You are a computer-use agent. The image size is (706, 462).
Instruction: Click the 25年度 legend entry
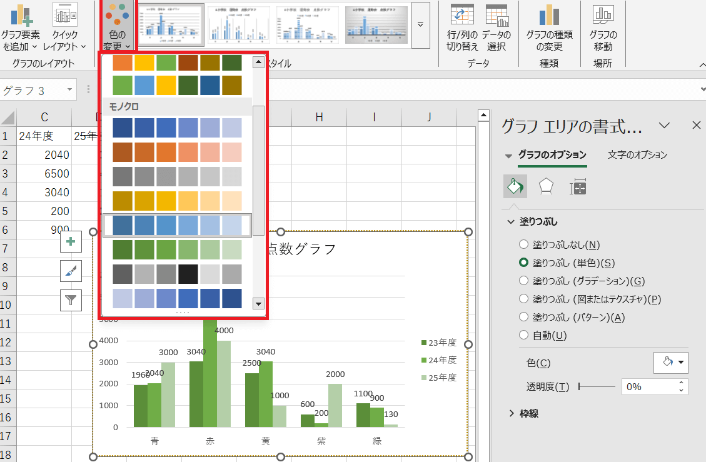point(439,378)
